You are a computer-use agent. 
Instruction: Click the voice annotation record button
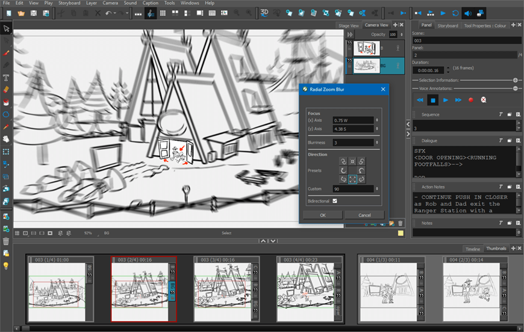(471, 100)
